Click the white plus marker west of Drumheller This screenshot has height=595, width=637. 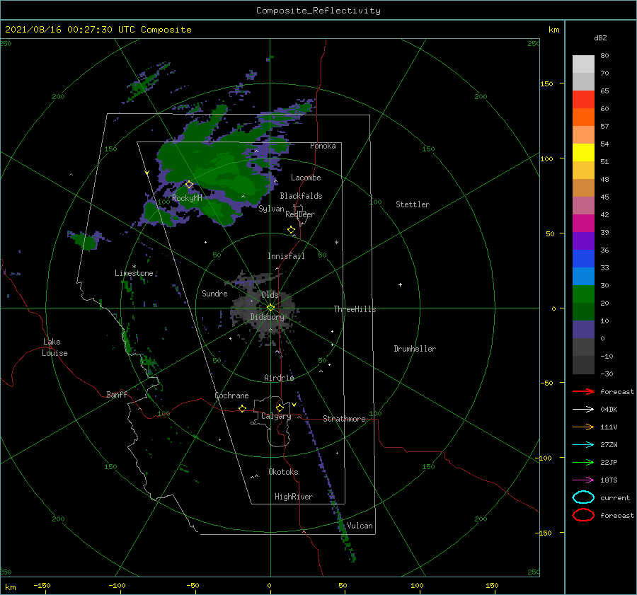[x=400, y=284]
